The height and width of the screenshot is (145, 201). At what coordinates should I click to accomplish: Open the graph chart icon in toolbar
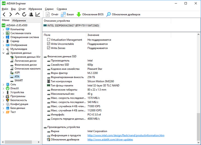point(38,14)
